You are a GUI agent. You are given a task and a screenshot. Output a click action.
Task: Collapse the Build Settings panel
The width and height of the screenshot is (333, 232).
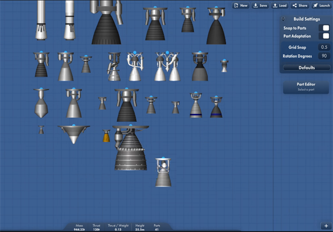pyautogui.click(x=284, y=18)
